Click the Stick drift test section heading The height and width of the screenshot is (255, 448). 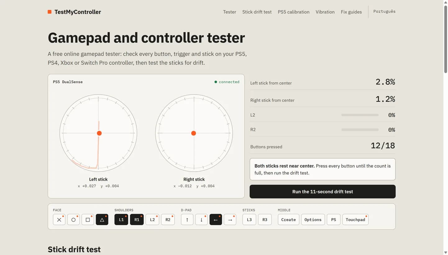pos(74,249)
